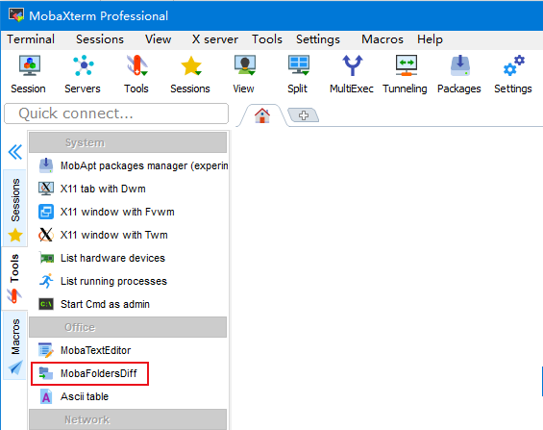Click the Start Cmd as admin icon

(46, 304)
